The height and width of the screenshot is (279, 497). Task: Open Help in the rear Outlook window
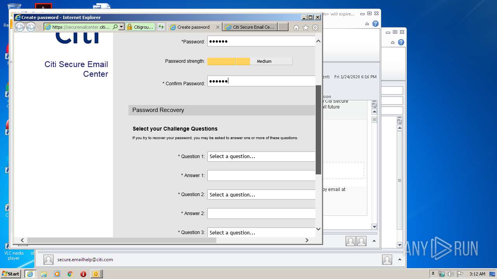coord(401,42)
